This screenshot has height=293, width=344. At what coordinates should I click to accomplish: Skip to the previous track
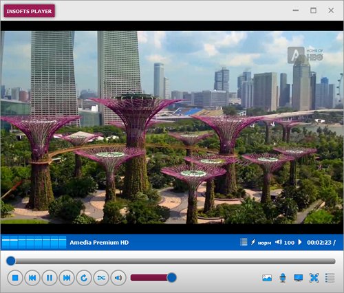32,278
